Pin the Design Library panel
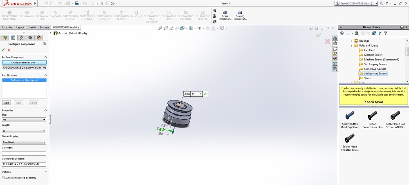This screenshot has height=185, width=409. tap(406, 27)
